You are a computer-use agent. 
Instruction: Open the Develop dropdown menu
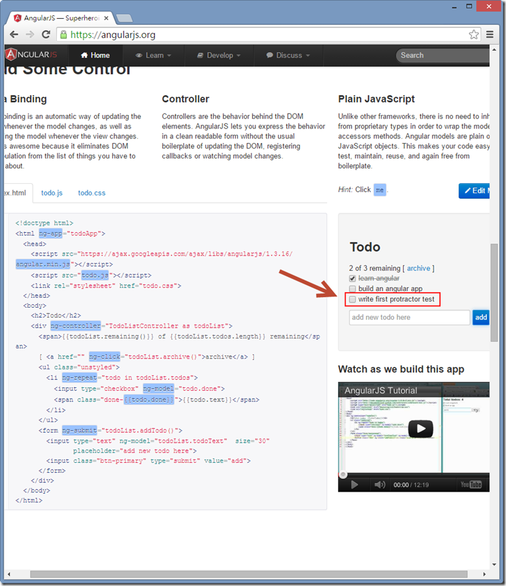219,56
